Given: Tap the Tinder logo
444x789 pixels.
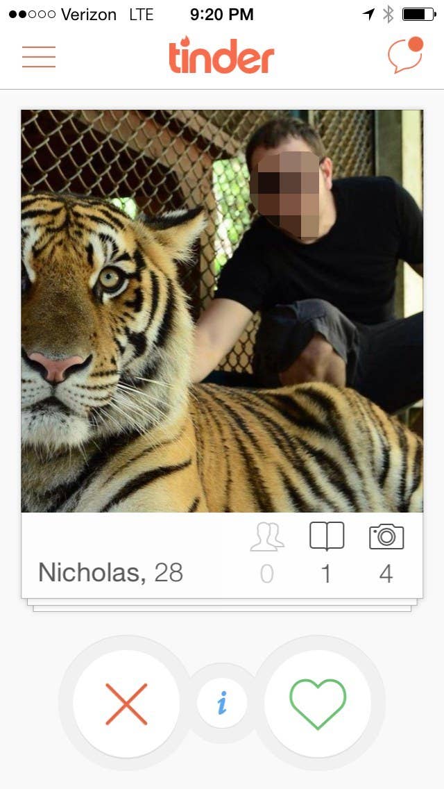Looking at the screenshot, I should pyautogui.click(x=222, y=56).
